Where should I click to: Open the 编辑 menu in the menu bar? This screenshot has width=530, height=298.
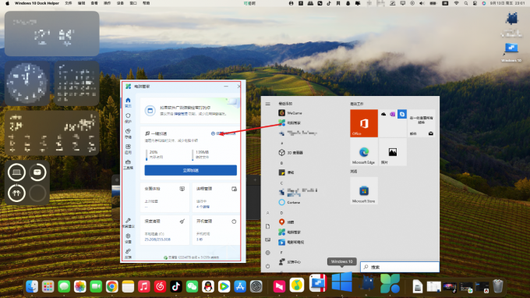(82, 3)
